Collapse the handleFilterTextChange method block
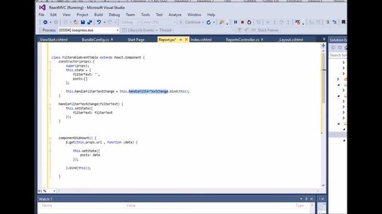Screen dimensions: 382x214 coord(50,104)
